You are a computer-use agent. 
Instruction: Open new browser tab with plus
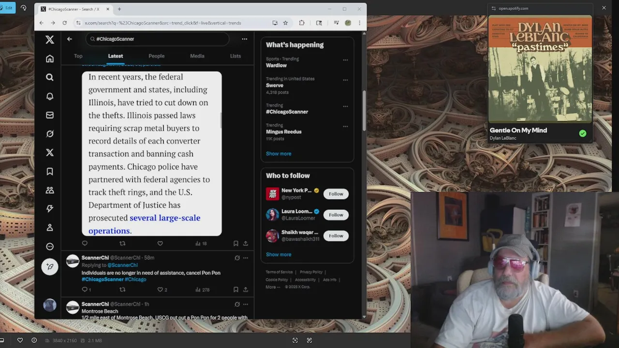click(x=119, y=9)
